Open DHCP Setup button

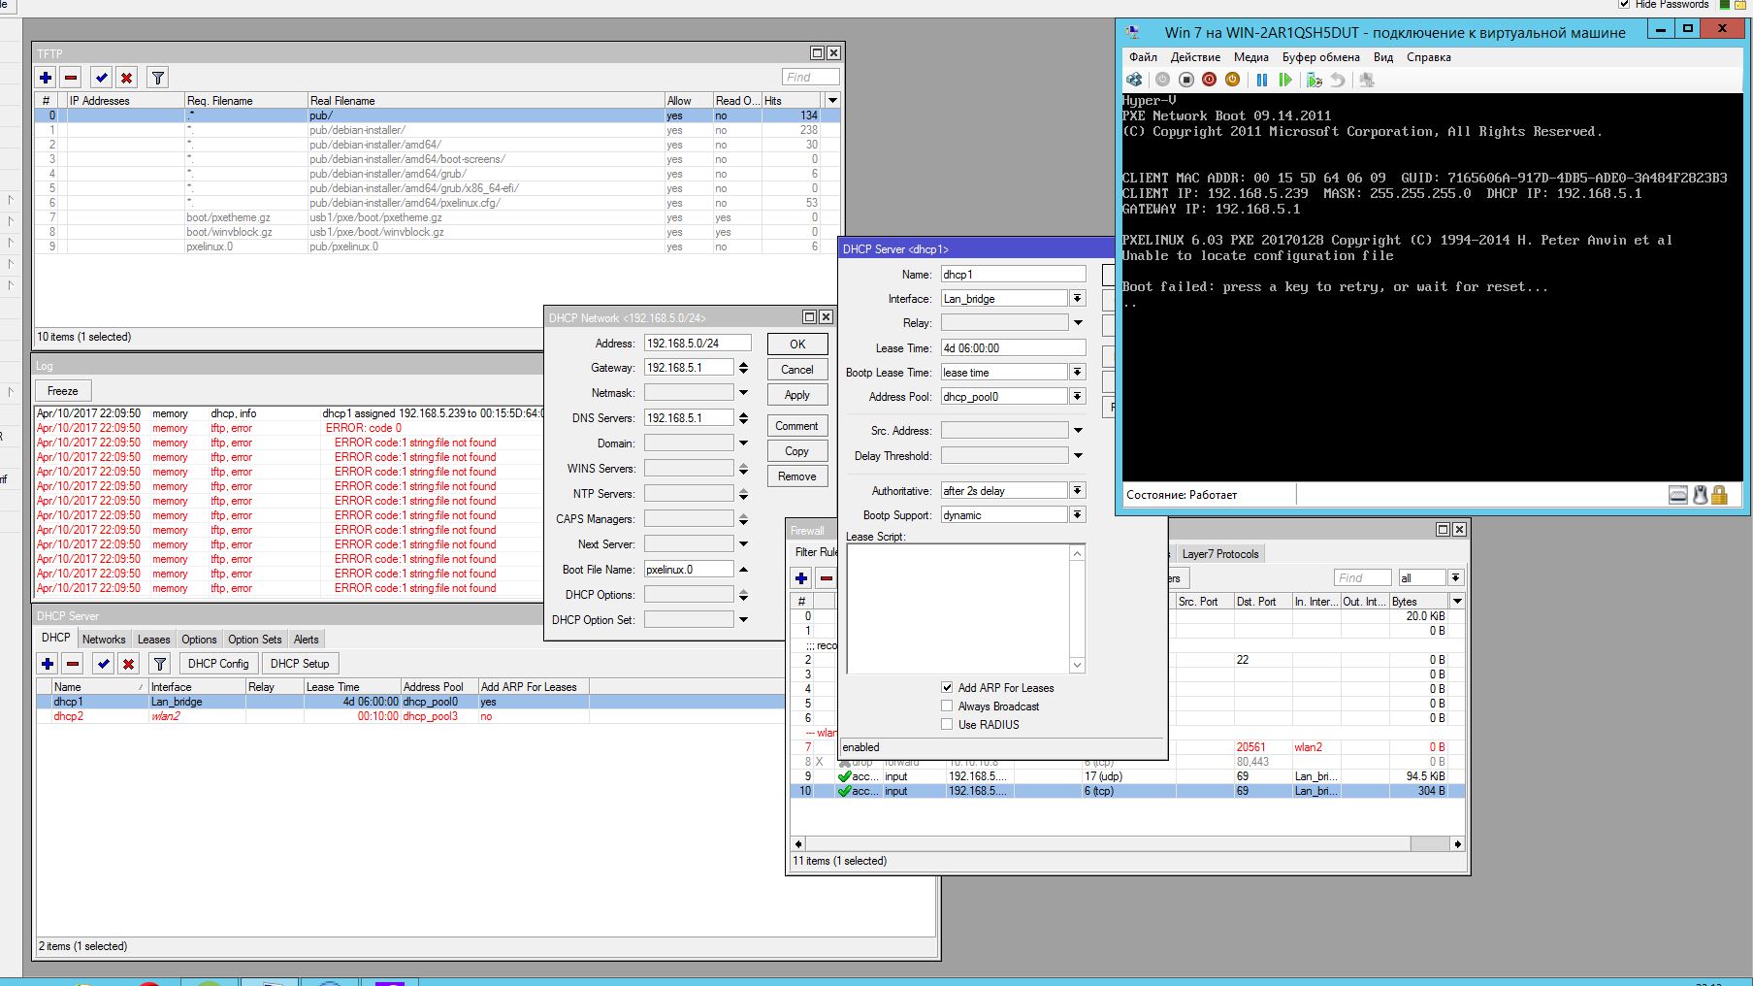(300, 664)
